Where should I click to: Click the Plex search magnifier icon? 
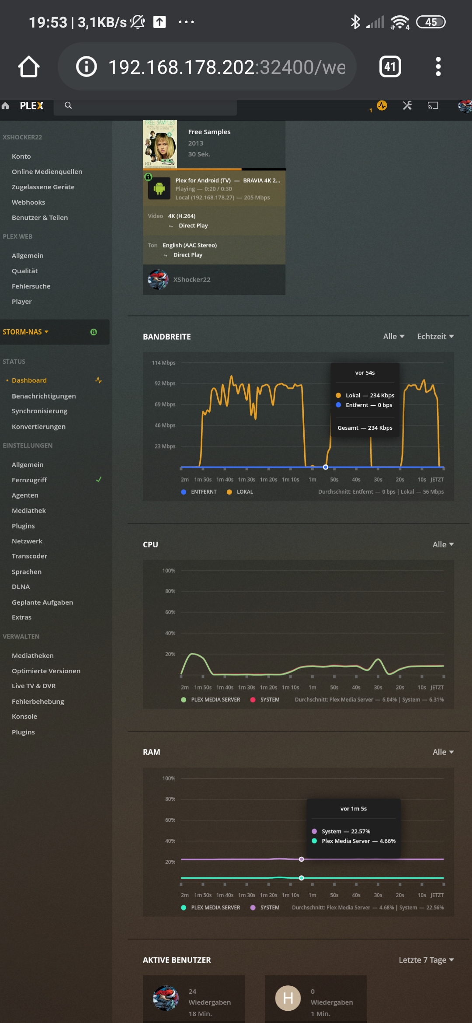[68, 105]
